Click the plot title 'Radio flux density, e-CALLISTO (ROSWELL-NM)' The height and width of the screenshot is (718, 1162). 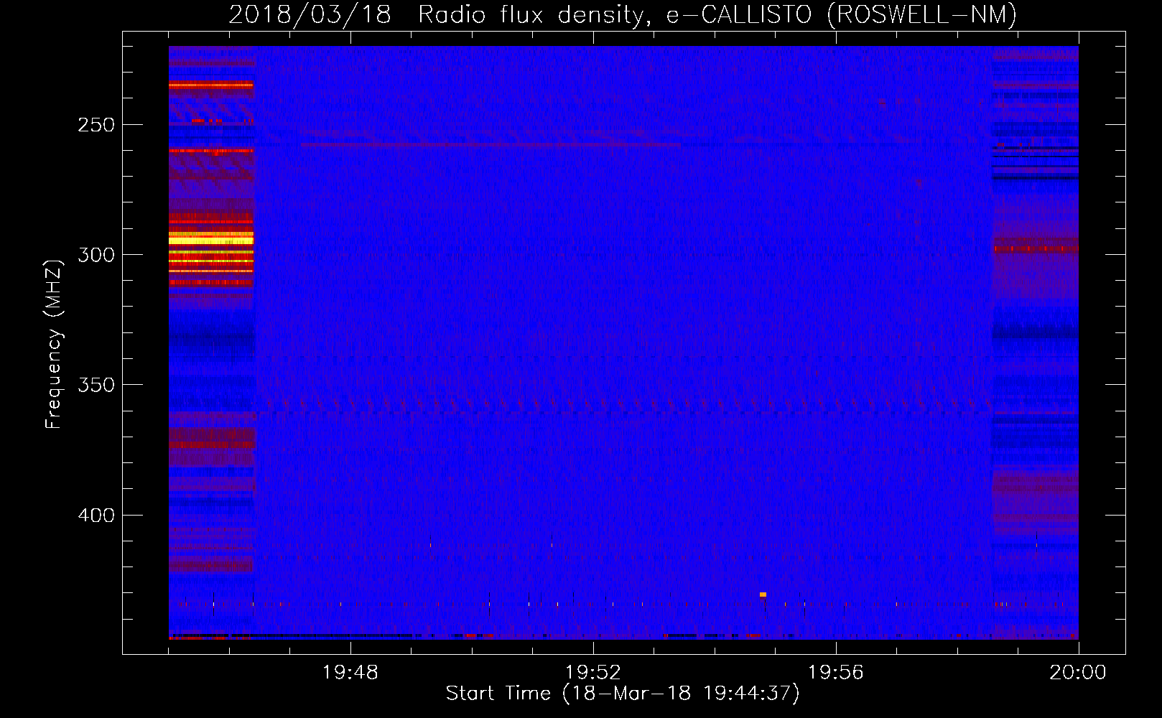point(717,14)
